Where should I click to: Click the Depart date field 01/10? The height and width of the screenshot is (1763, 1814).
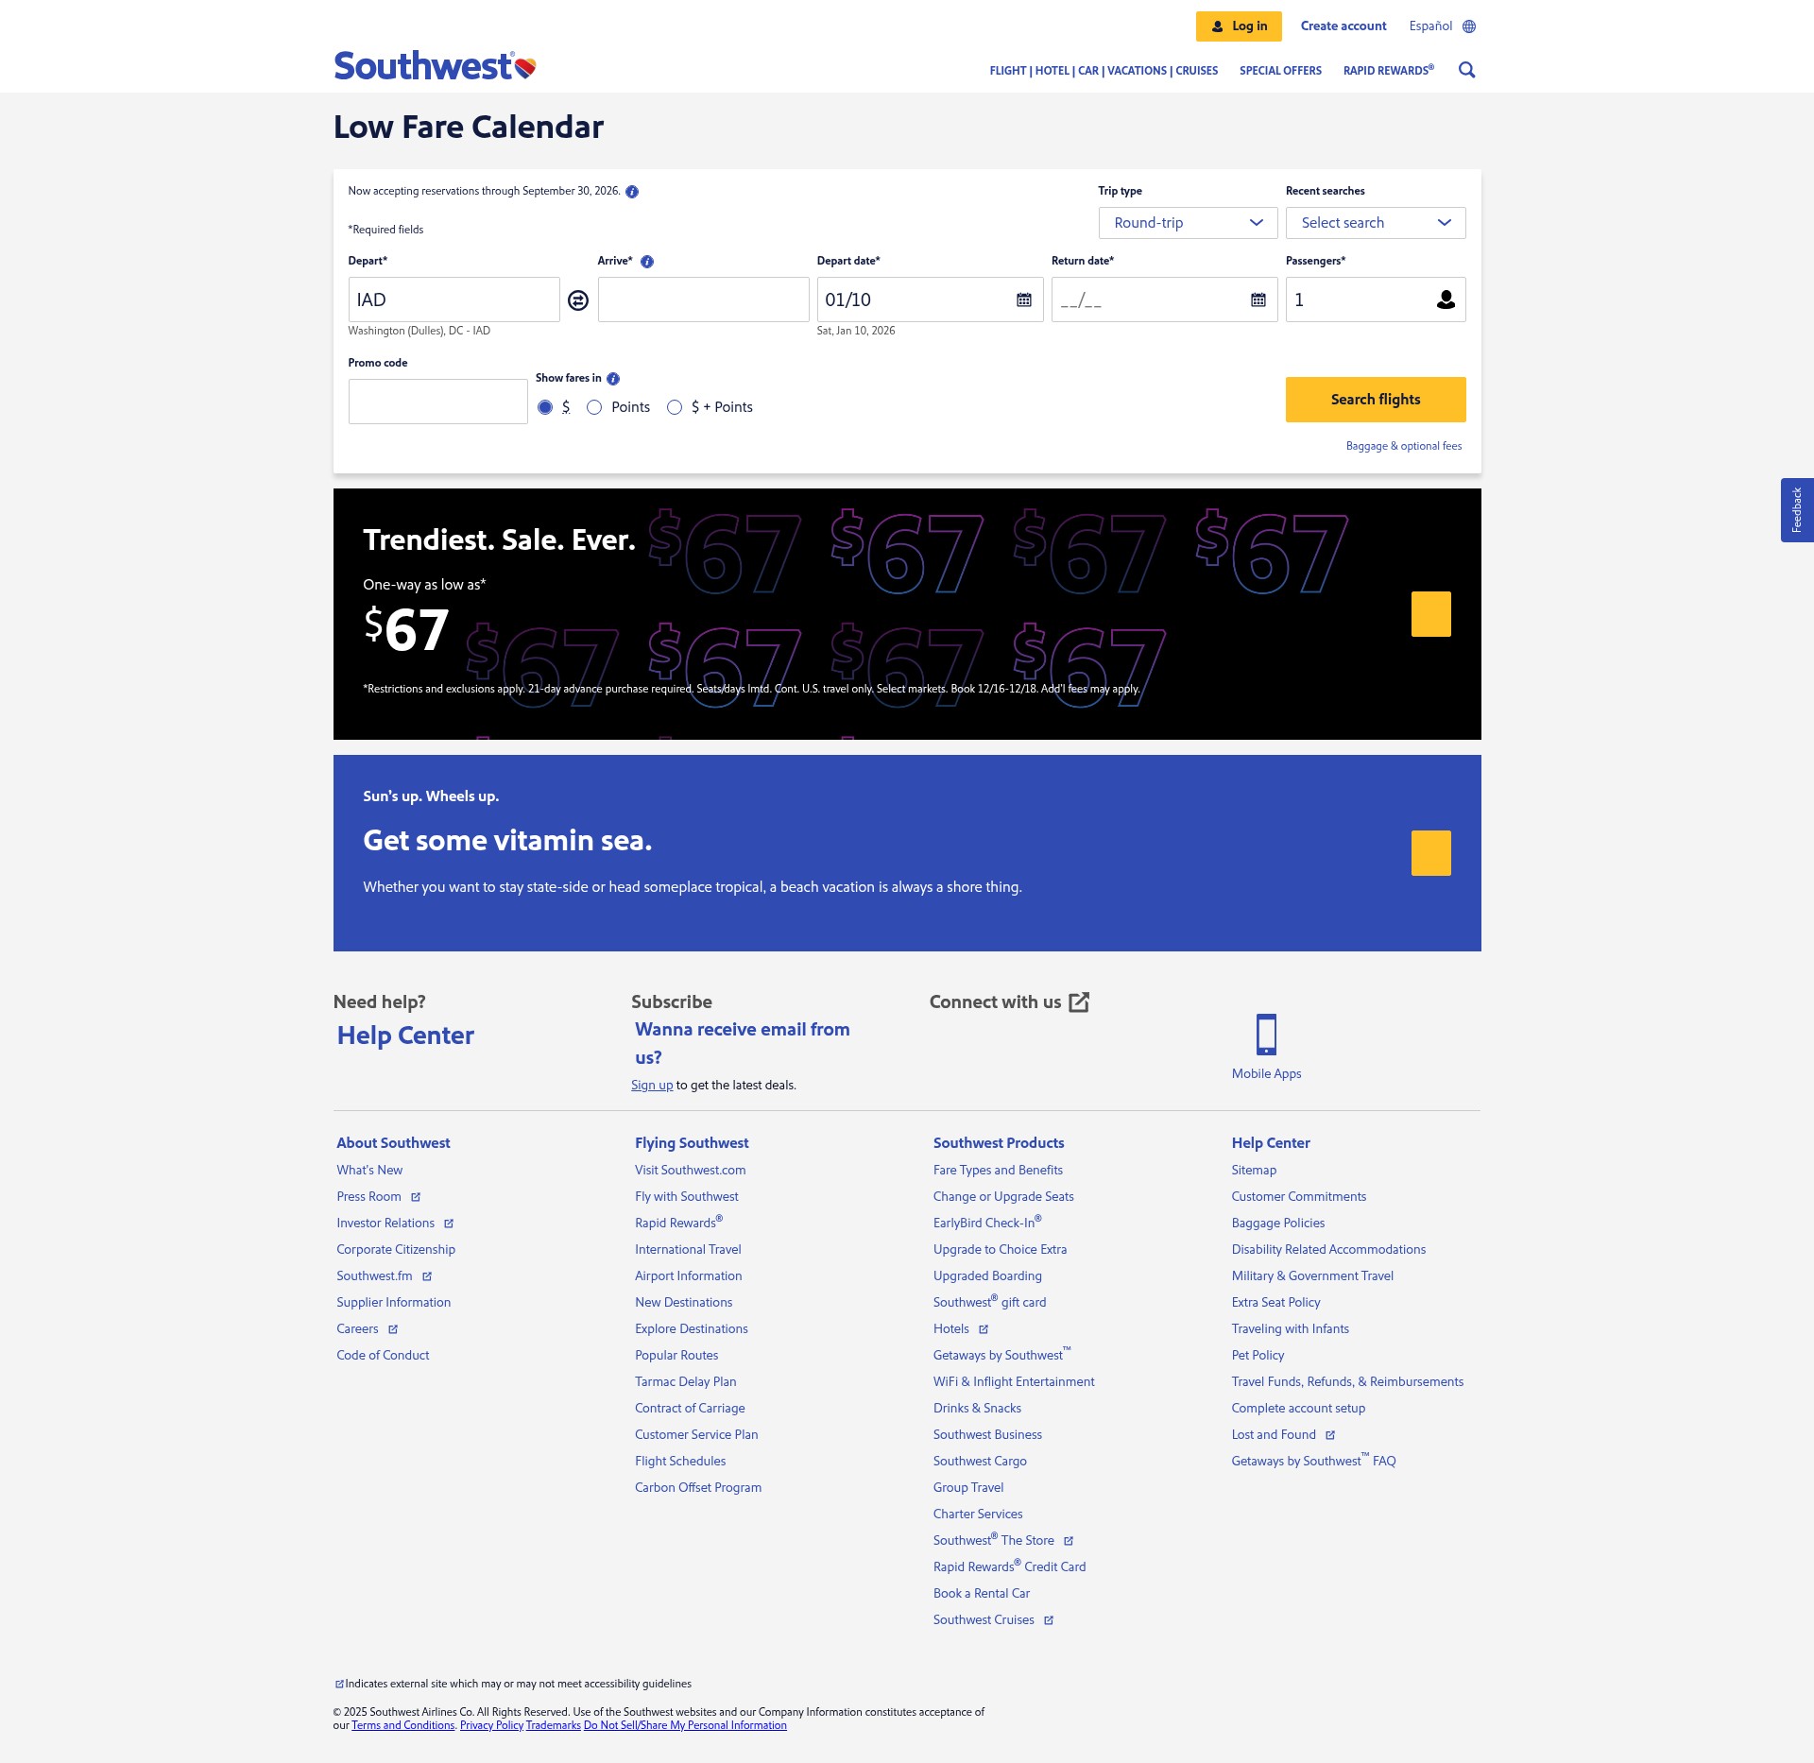click(x=930, y=300)
